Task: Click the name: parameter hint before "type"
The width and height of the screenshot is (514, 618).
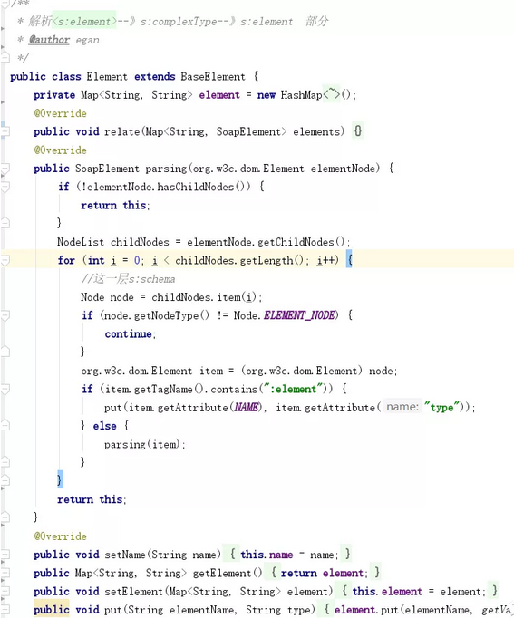Action: point(402,407)
